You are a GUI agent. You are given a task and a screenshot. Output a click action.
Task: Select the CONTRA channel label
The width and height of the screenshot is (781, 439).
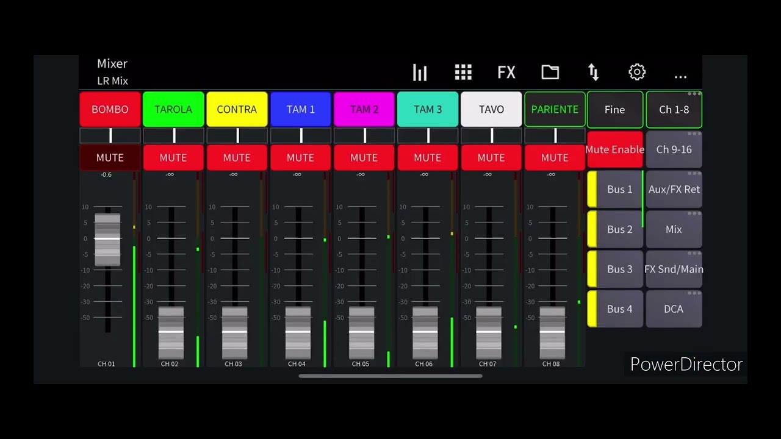coord(237,109)
